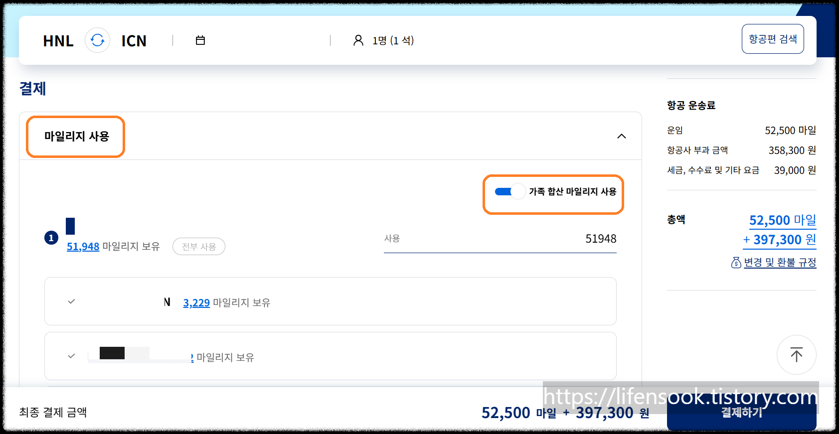The image size is (839, 434).
Task: Open 변경 및 환불 규정 link
Action: 780,263
